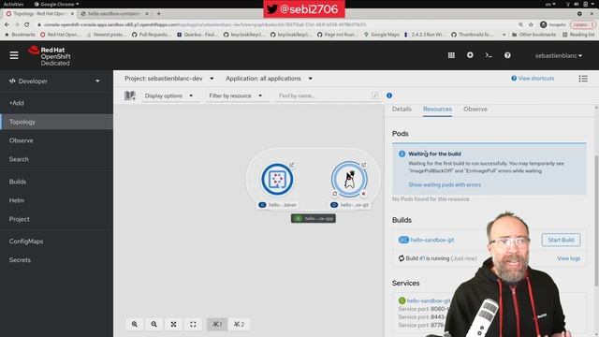Switch to the Details tab

[402, 110]
